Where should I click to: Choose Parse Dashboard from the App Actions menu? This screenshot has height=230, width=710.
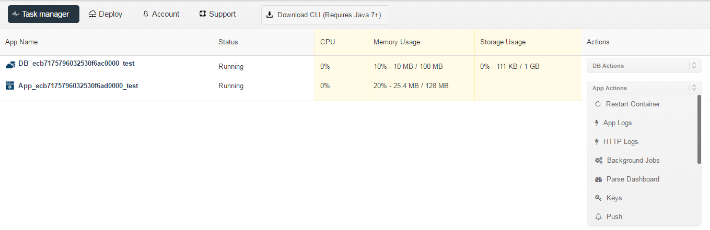633,179
